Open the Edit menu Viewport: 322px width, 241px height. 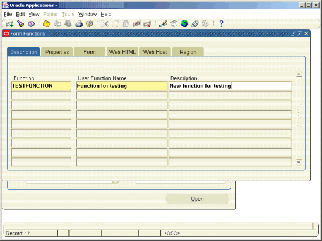point(20,15)
